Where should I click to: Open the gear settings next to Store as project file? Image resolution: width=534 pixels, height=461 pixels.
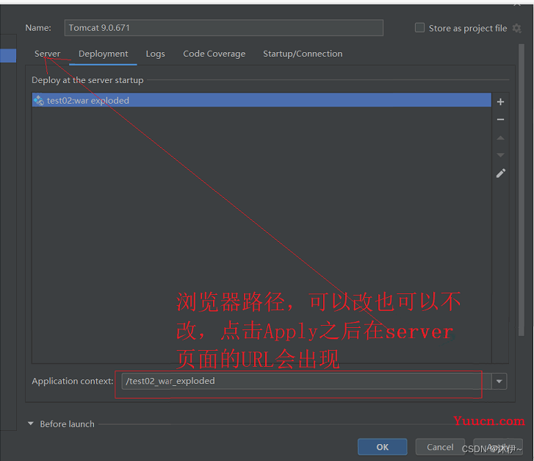(x=516, y=28)
